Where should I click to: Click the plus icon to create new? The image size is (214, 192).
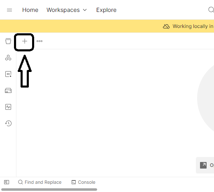tap(25, 41)
